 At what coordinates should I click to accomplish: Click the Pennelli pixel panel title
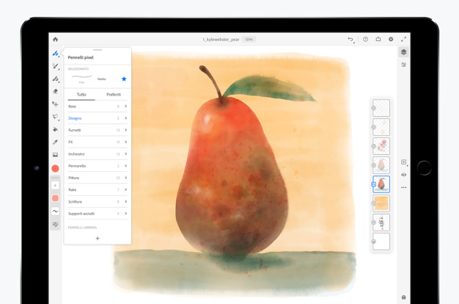click(81, 57)
